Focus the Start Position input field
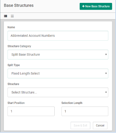The image size is (116, 133). (x=31, y=111)
